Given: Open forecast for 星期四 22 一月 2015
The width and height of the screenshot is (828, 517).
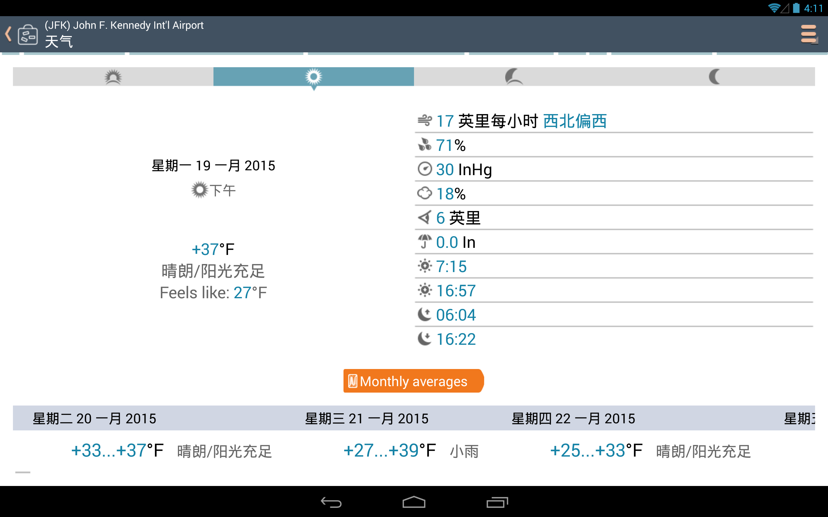Looking at the screenshot, I should point(573,418).
